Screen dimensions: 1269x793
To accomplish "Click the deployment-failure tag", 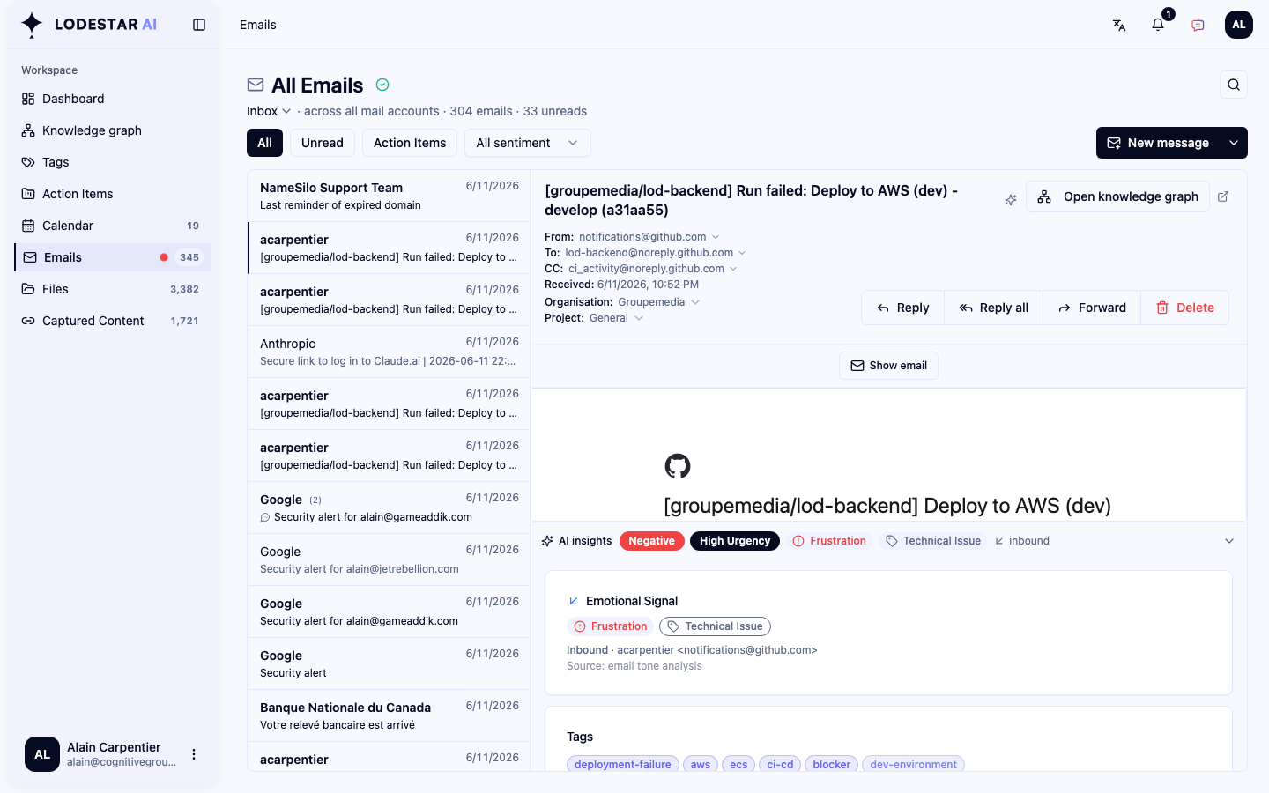I will point(623,764).
